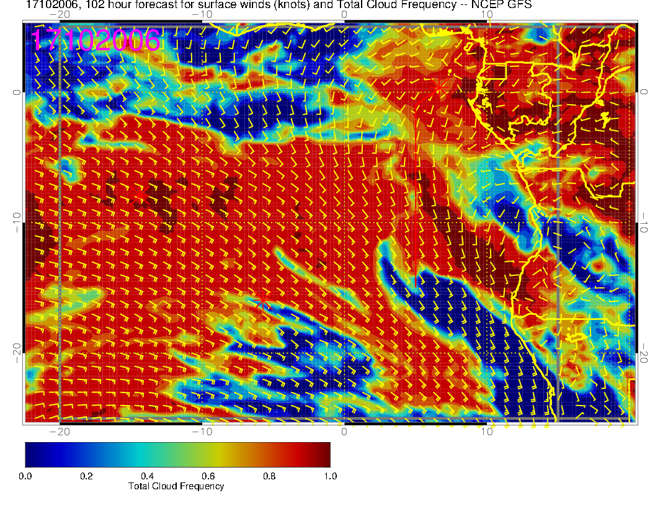Click the top axis longitude label −10
655x506 pixels.
[x=202, y=15]
